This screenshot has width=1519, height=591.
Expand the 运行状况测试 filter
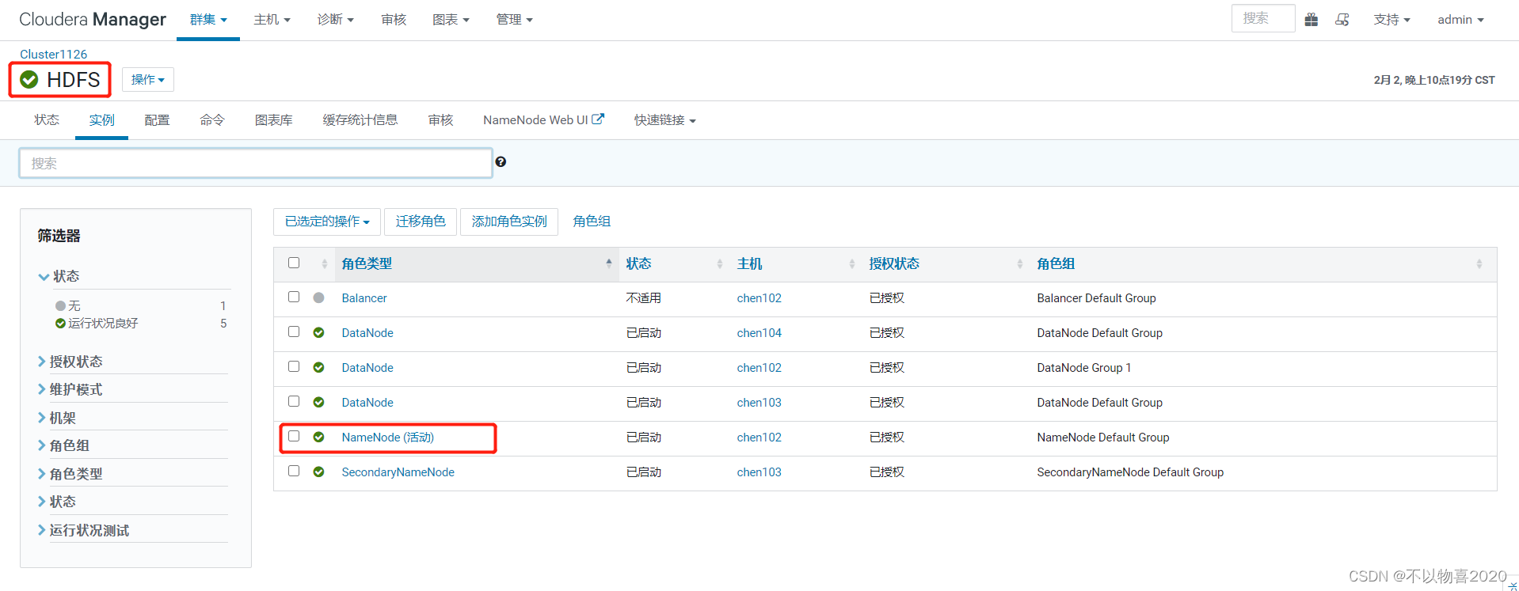(x=84, y=530)
